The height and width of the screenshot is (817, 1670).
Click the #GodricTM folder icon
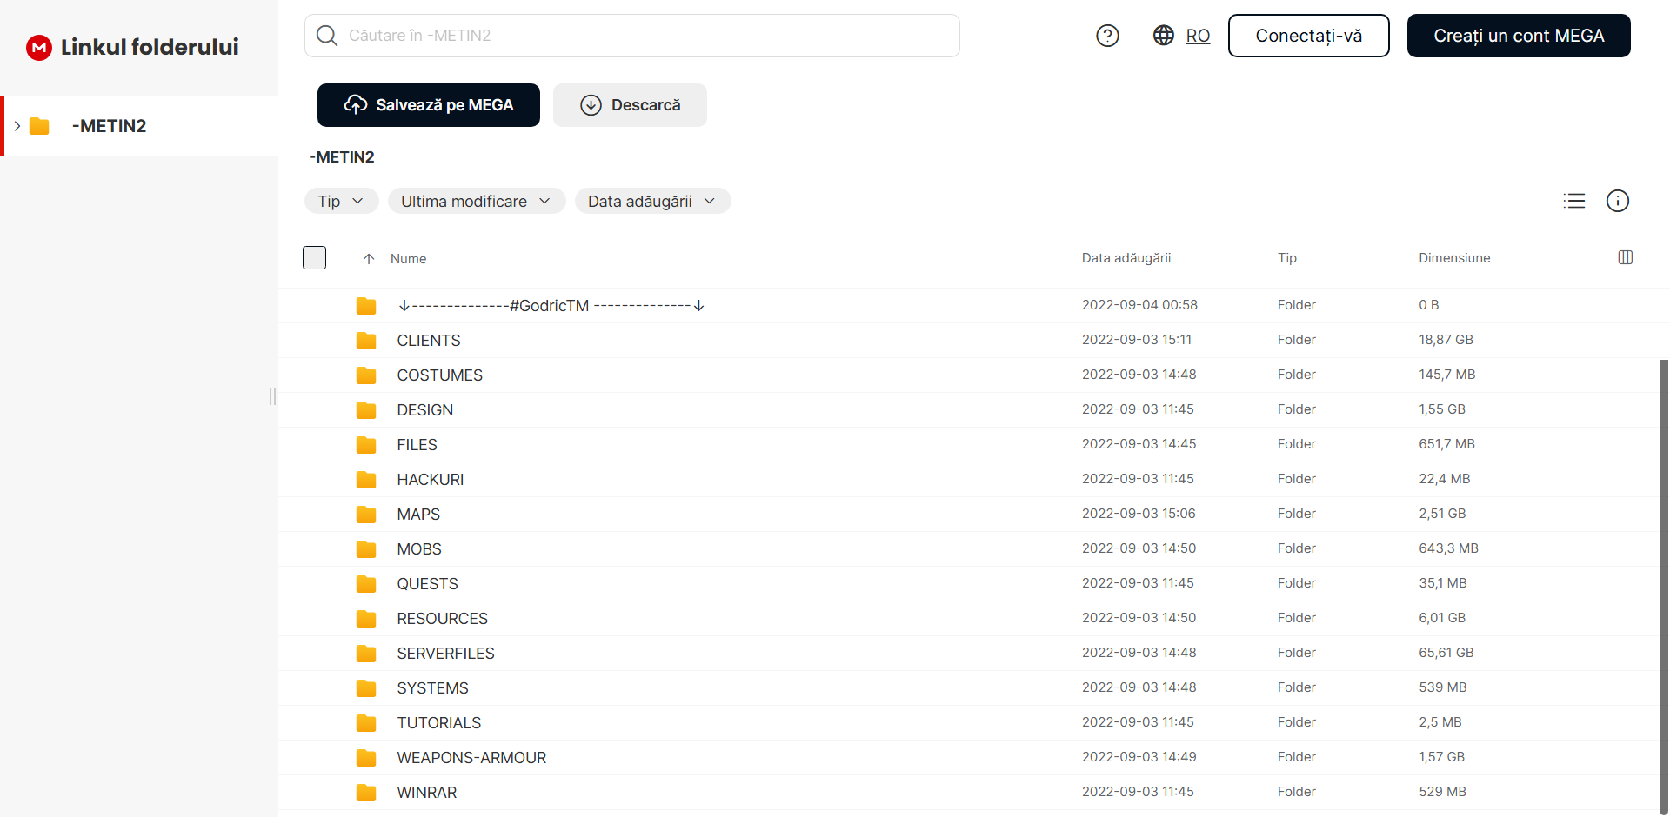(x=366, y=306)
